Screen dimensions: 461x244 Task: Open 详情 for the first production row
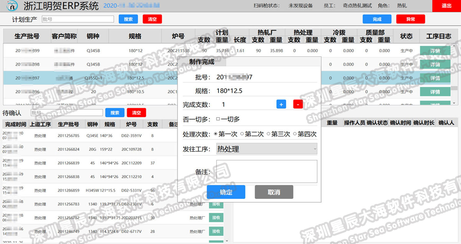[x=435, y=51]
